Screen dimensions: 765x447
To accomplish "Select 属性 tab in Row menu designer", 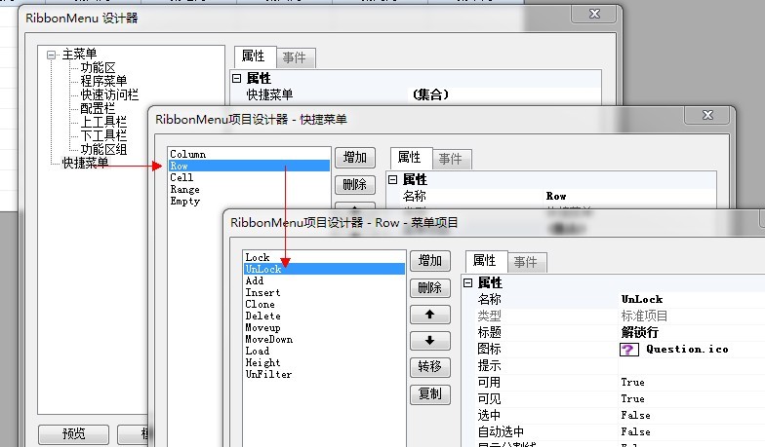I will (x=484, y=261).
